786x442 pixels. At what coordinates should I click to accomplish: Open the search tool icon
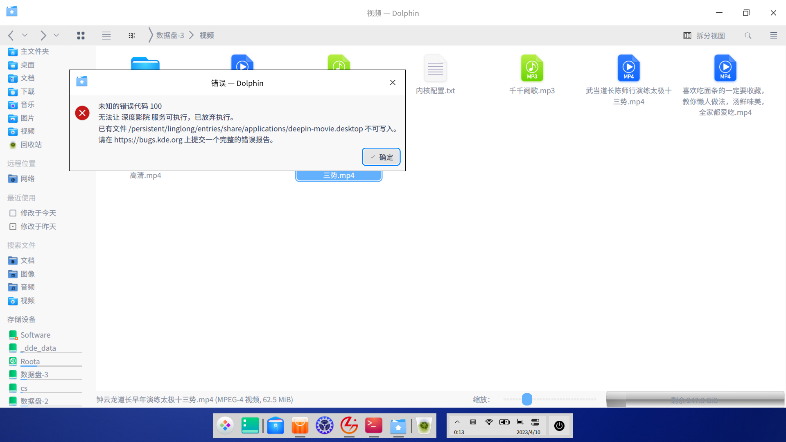748,36
